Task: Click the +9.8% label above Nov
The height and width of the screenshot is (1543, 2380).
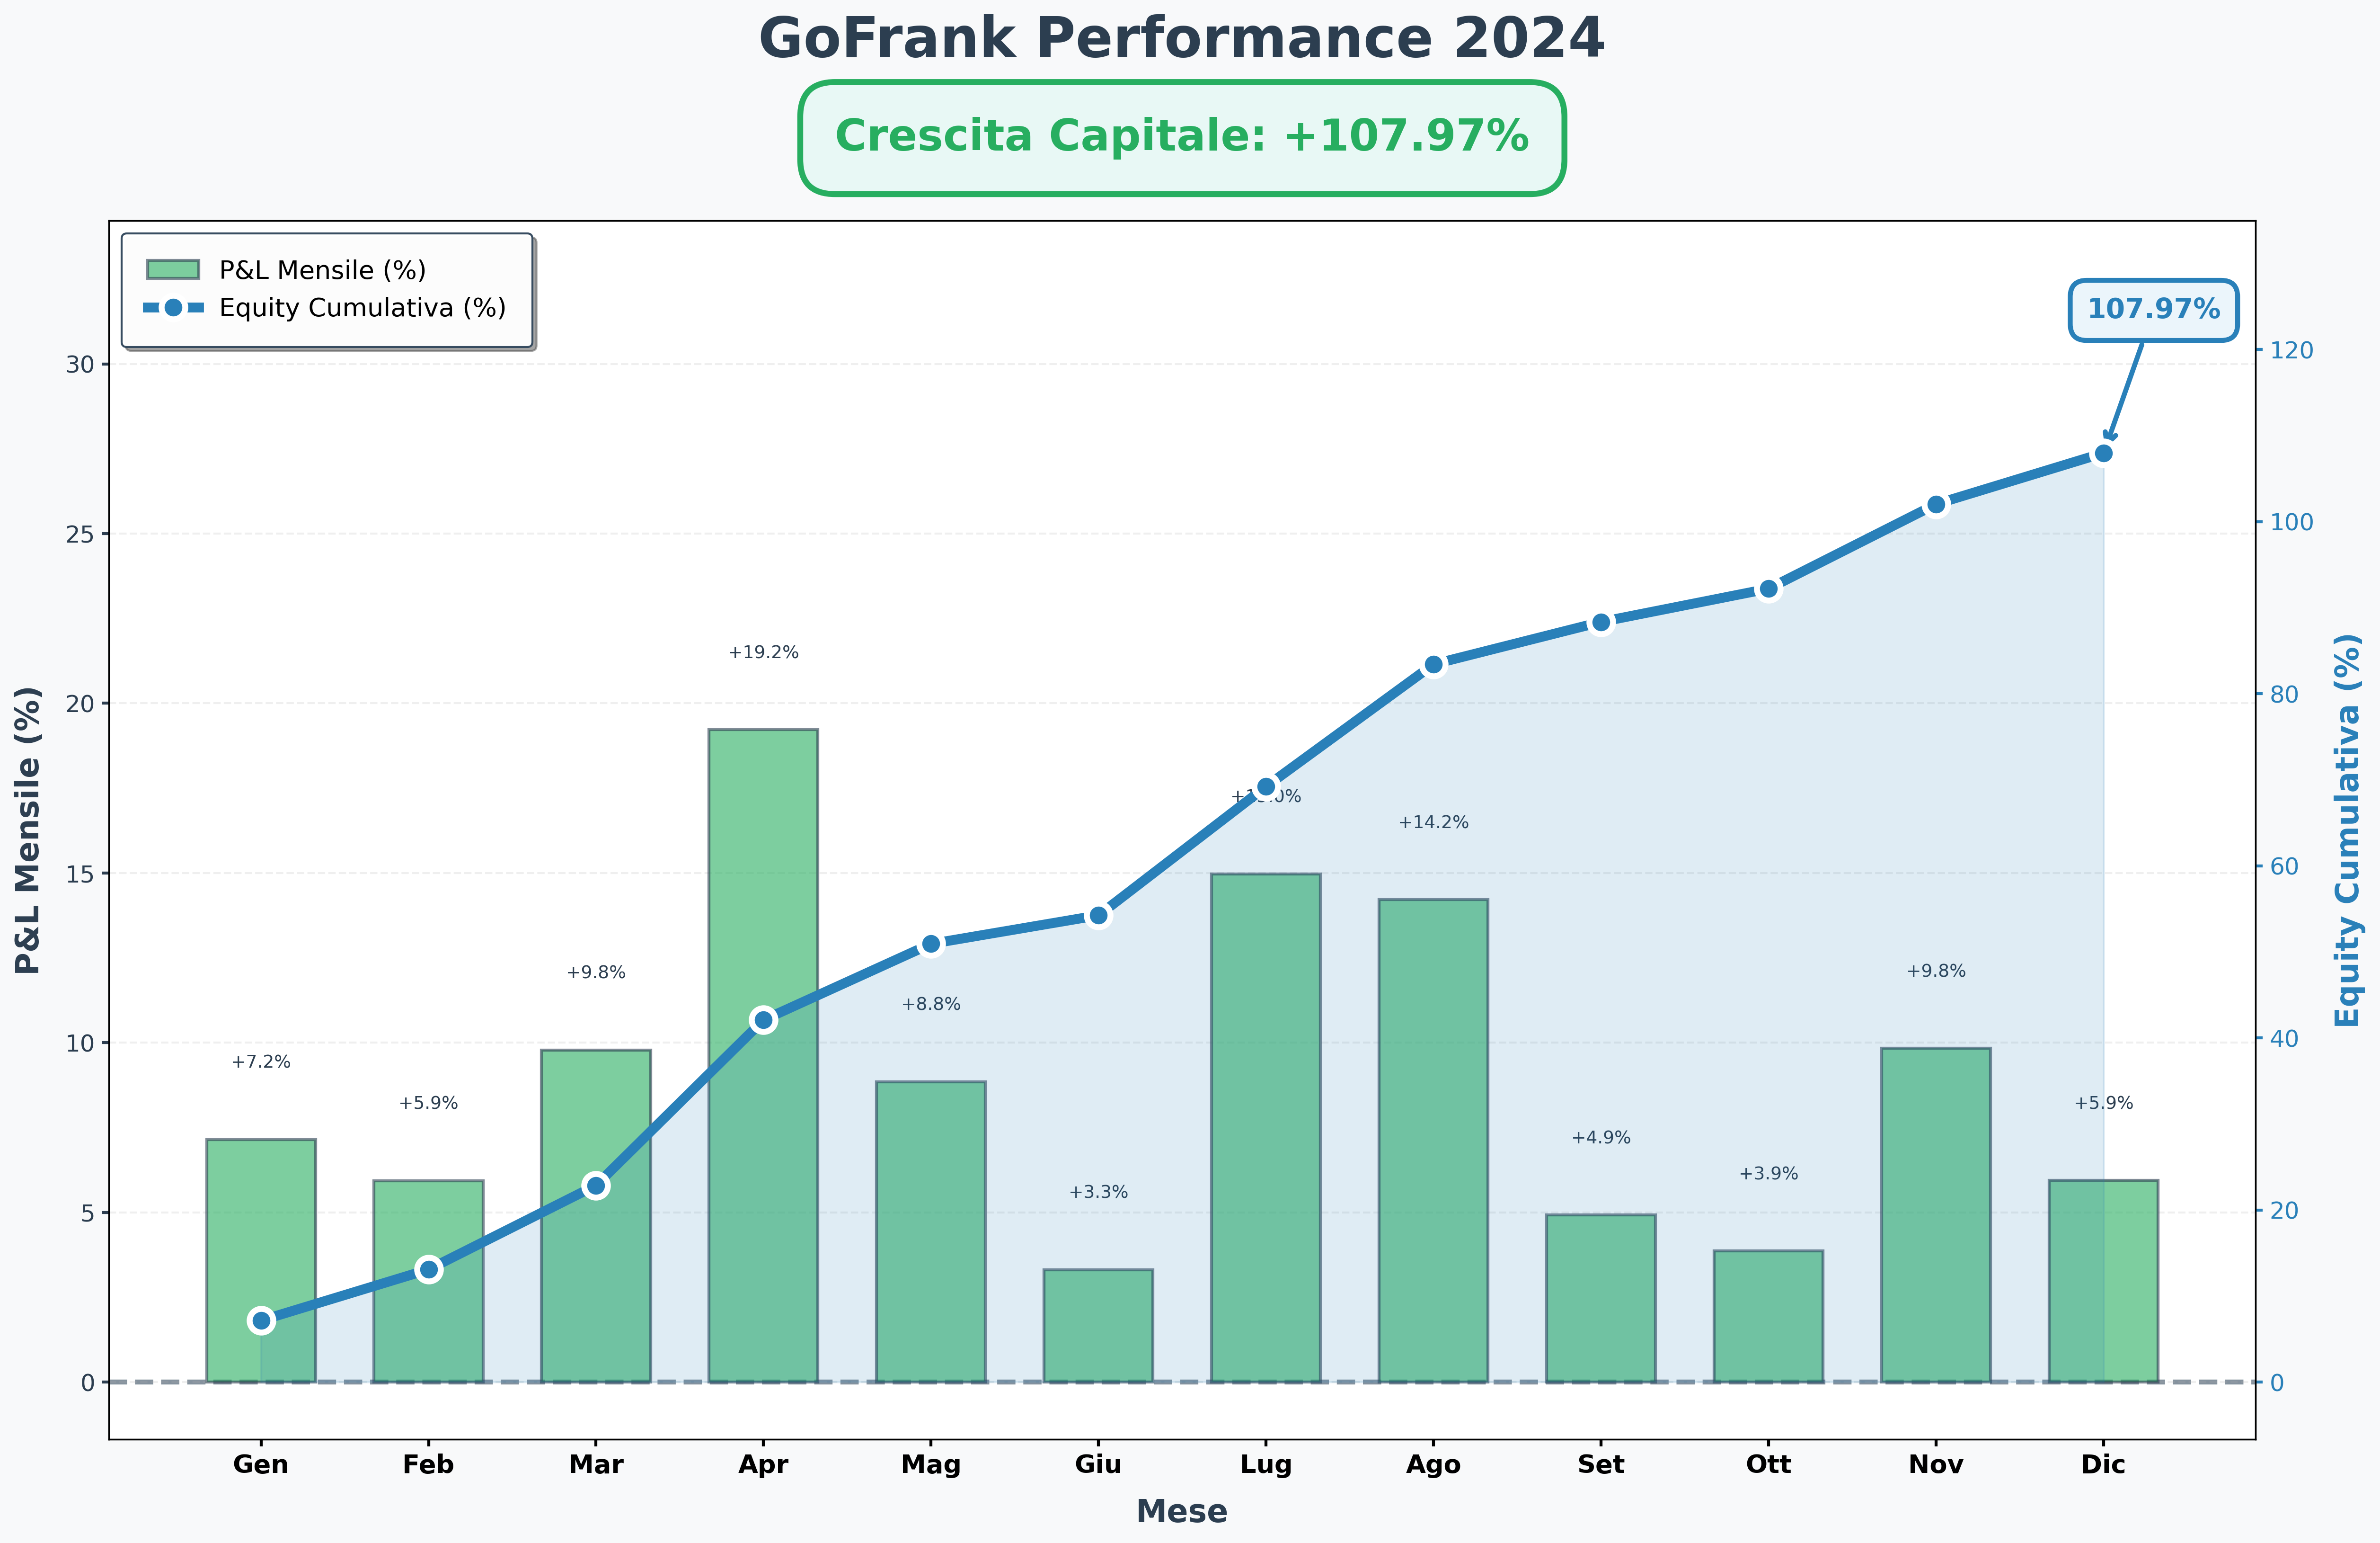Action: [1936, 971]
